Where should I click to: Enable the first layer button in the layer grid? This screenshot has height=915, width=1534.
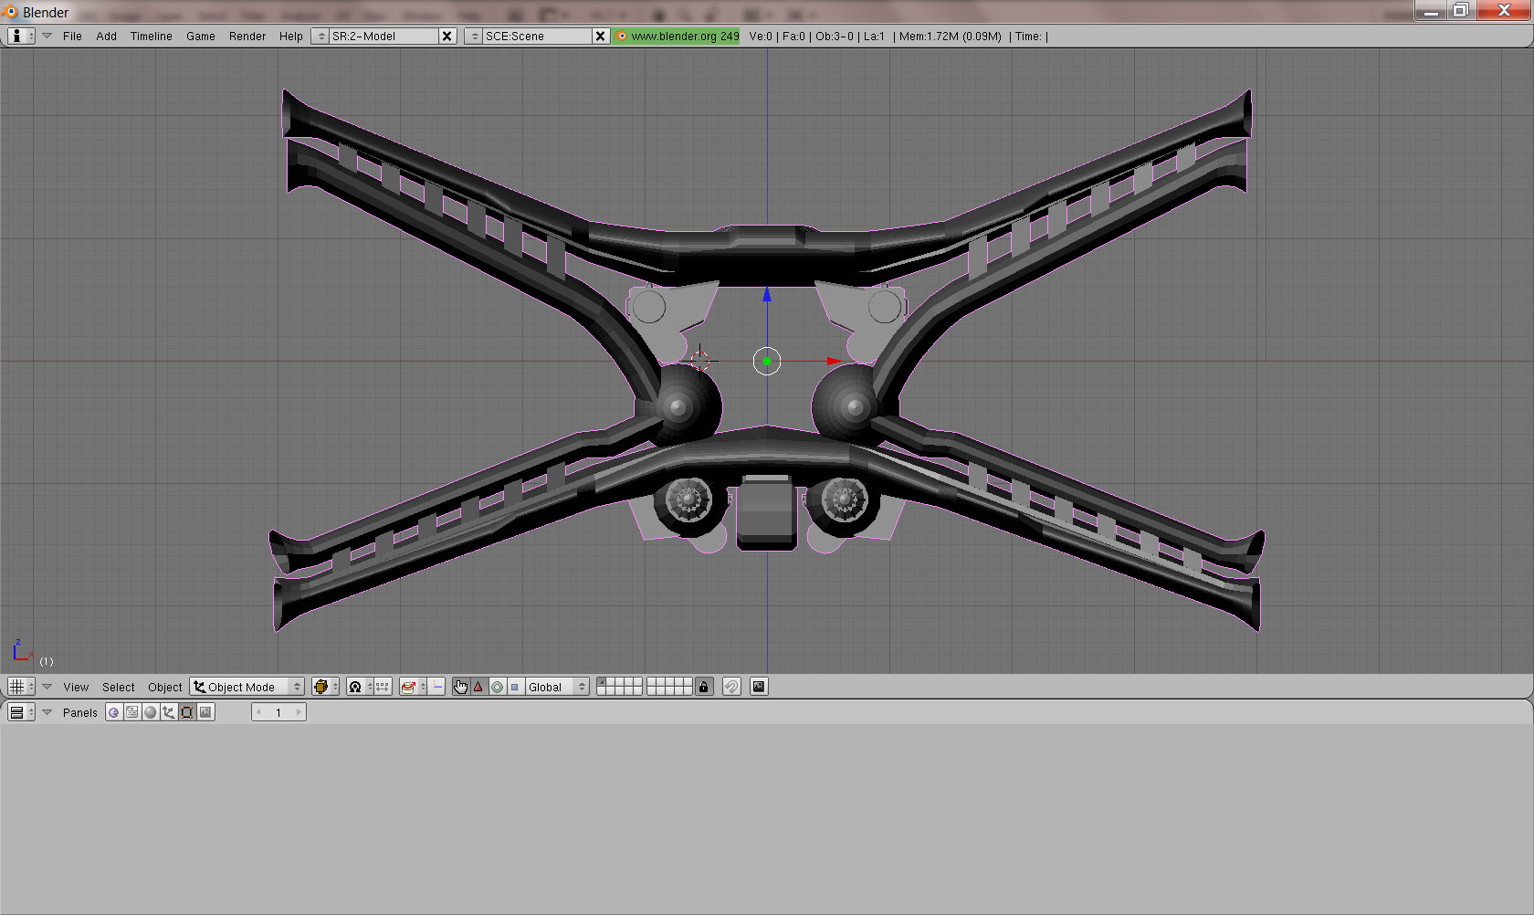[602, 682]
